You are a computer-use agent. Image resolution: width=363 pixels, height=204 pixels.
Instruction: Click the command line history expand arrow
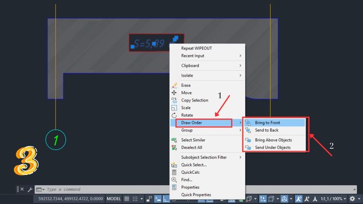coord(354,190)
